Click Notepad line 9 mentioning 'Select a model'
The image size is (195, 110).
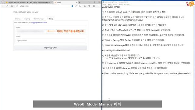coord(146,63)
